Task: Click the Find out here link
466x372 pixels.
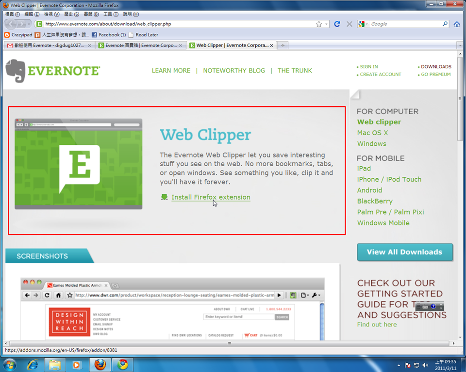Action: click(x=377, y=325)
